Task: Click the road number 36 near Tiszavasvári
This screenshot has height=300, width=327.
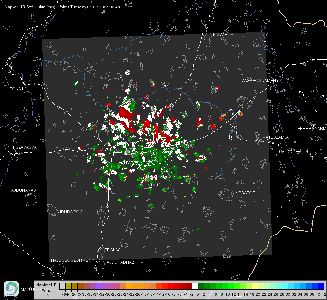Action: pos(21,153)
